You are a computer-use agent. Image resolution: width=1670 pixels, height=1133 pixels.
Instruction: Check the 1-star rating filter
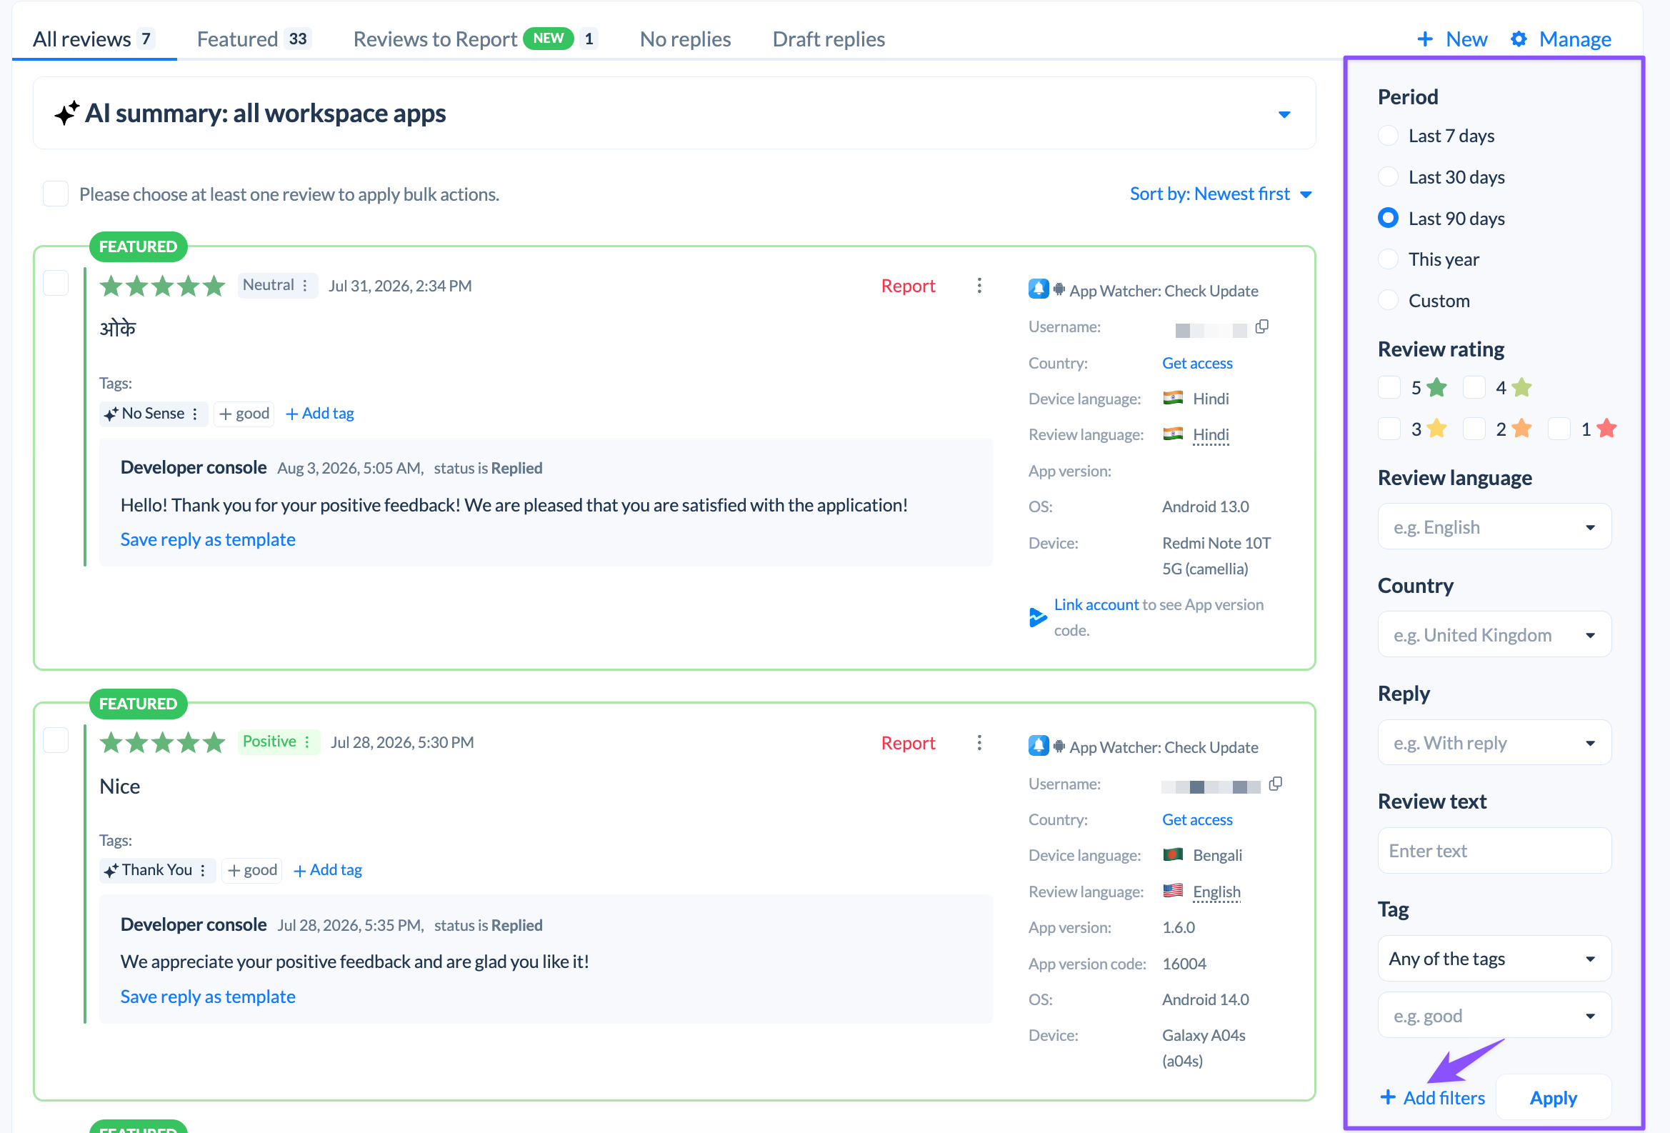(x=1559, y=429)
